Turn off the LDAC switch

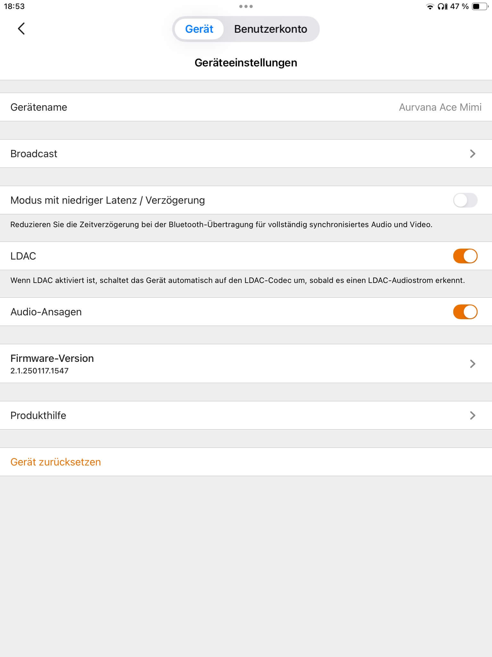(465, 256)
